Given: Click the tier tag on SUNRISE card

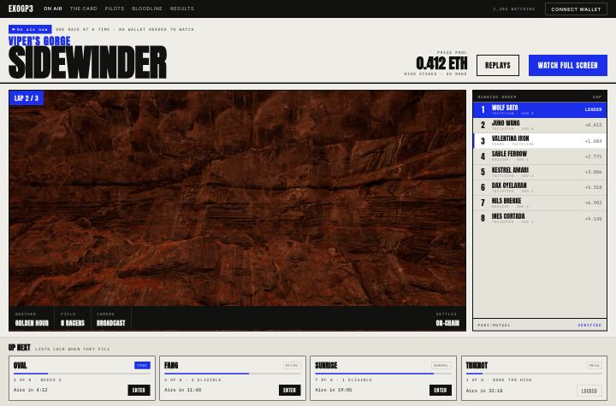Looking at the screenshot, I should click(x=441, y=365).
